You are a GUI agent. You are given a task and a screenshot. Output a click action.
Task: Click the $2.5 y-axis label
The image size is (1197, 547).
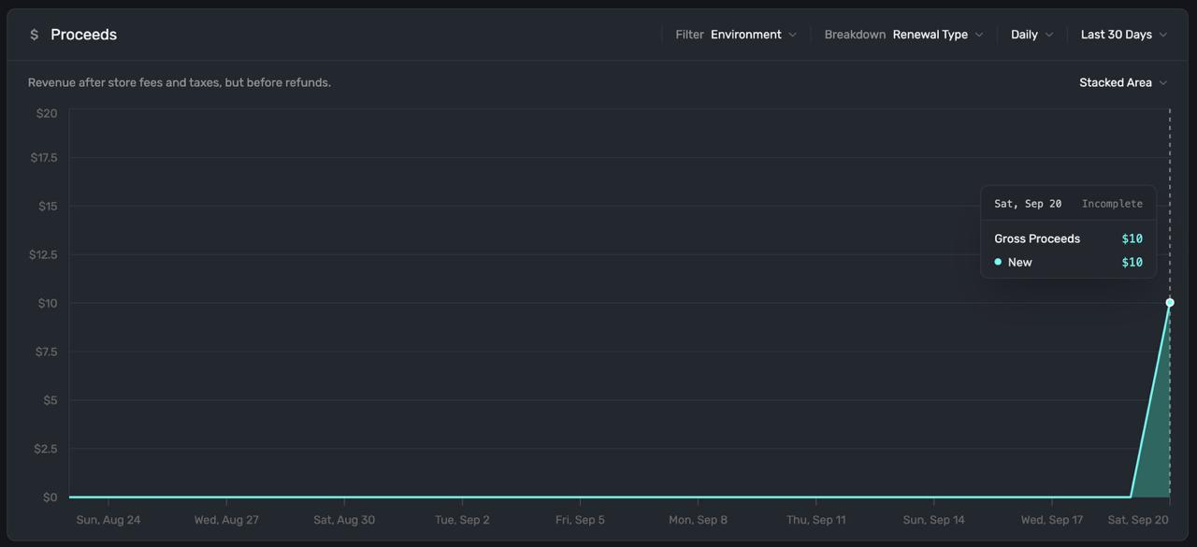coord(46,449)
